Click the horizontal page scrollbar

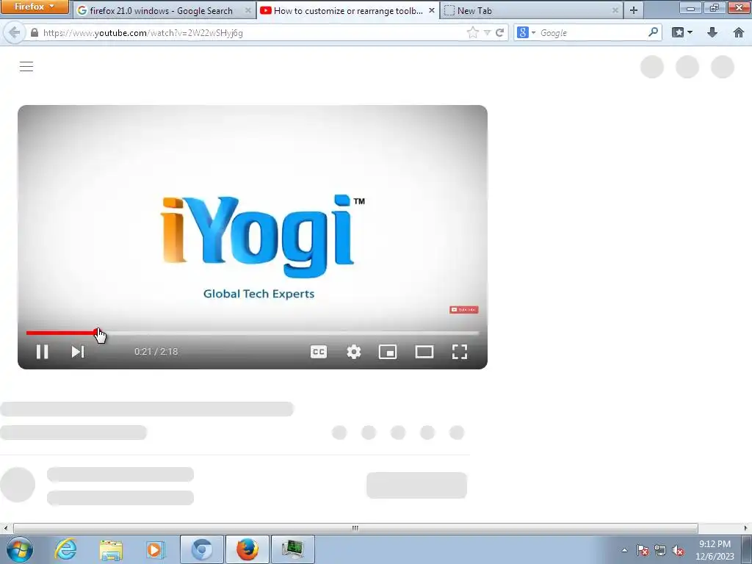[355, 528]
